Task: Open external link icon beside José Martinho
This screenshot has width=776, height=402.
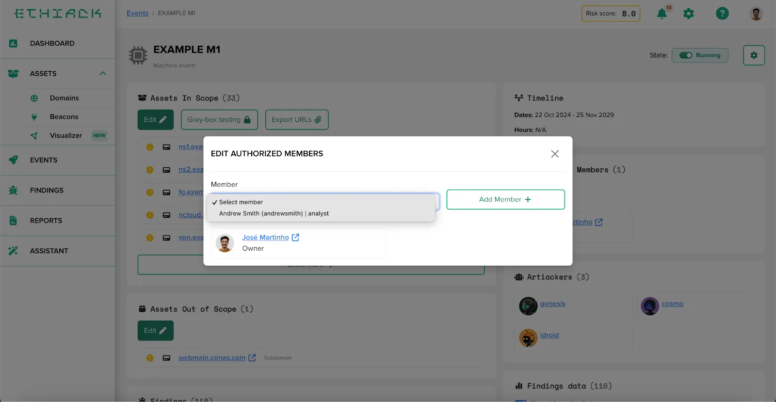Action: click(295, 237)
